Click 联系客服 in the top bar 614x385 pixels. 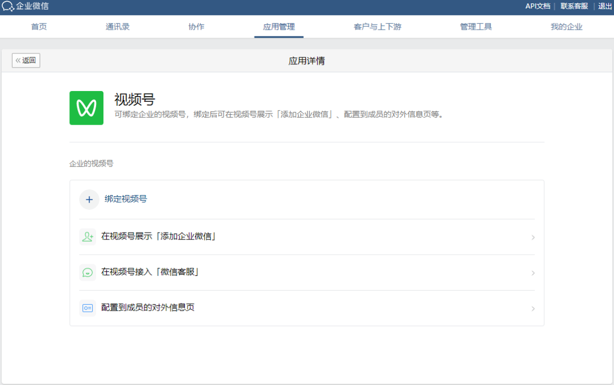[574, 6]
